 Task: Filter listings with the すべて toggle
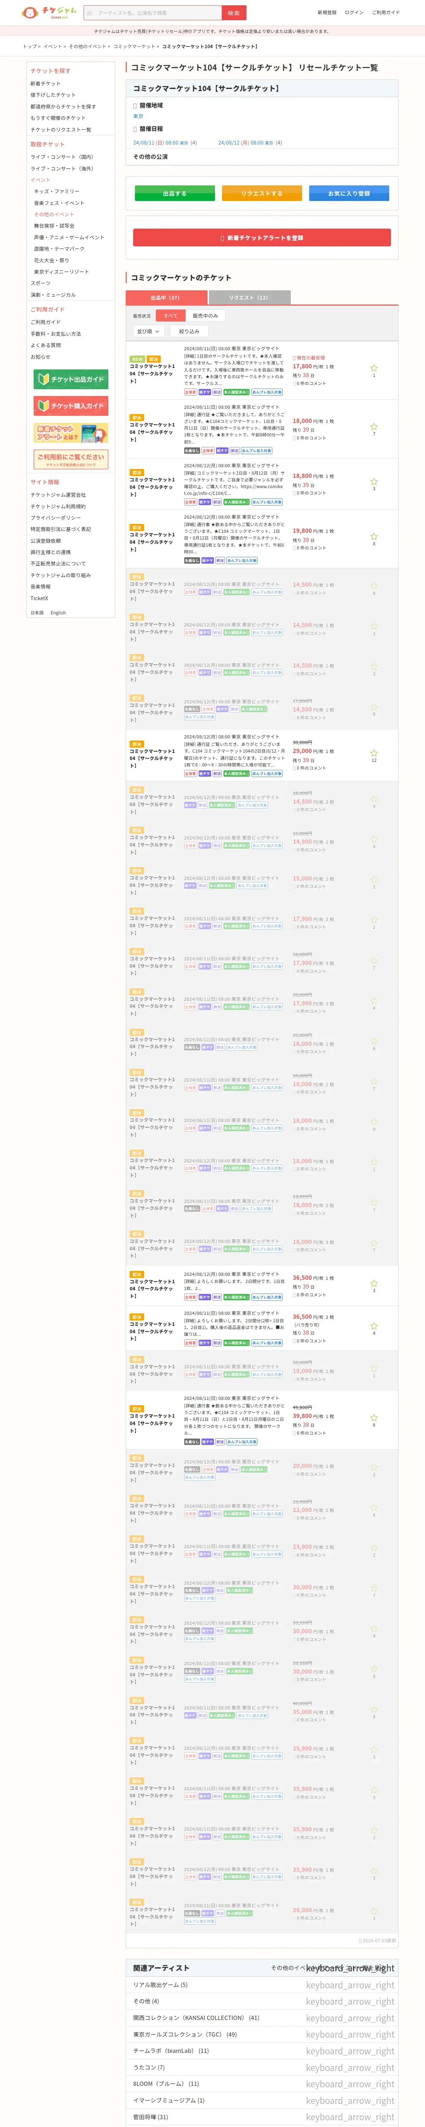click(x=170, y=316)
